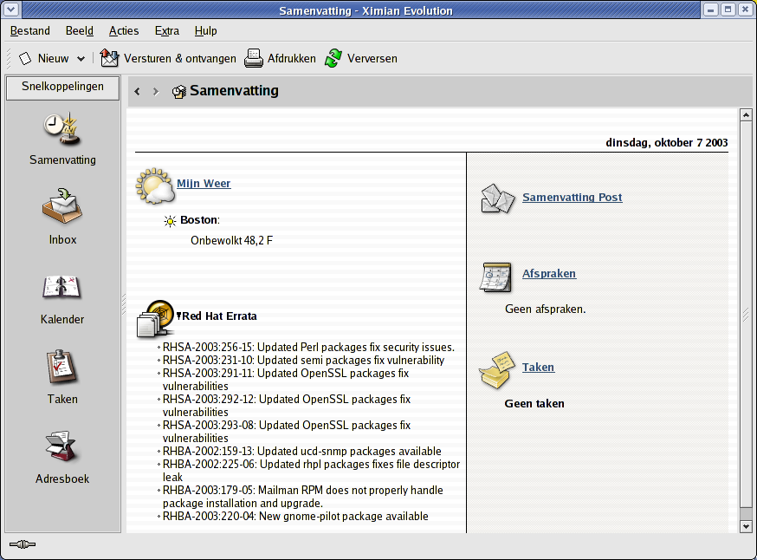The height and width of the screenshot is (560, 757).
Task: Click the date dinsdag, oktober 7 2003
Action: click(x=667, y=142)
